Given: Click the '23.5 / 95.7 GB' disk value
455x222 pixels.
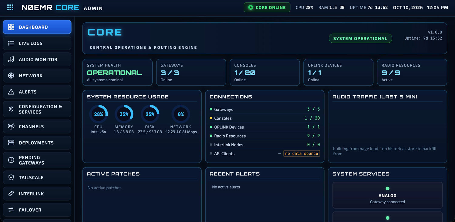Looking at the screenshot, I should [x=150, y=132].
